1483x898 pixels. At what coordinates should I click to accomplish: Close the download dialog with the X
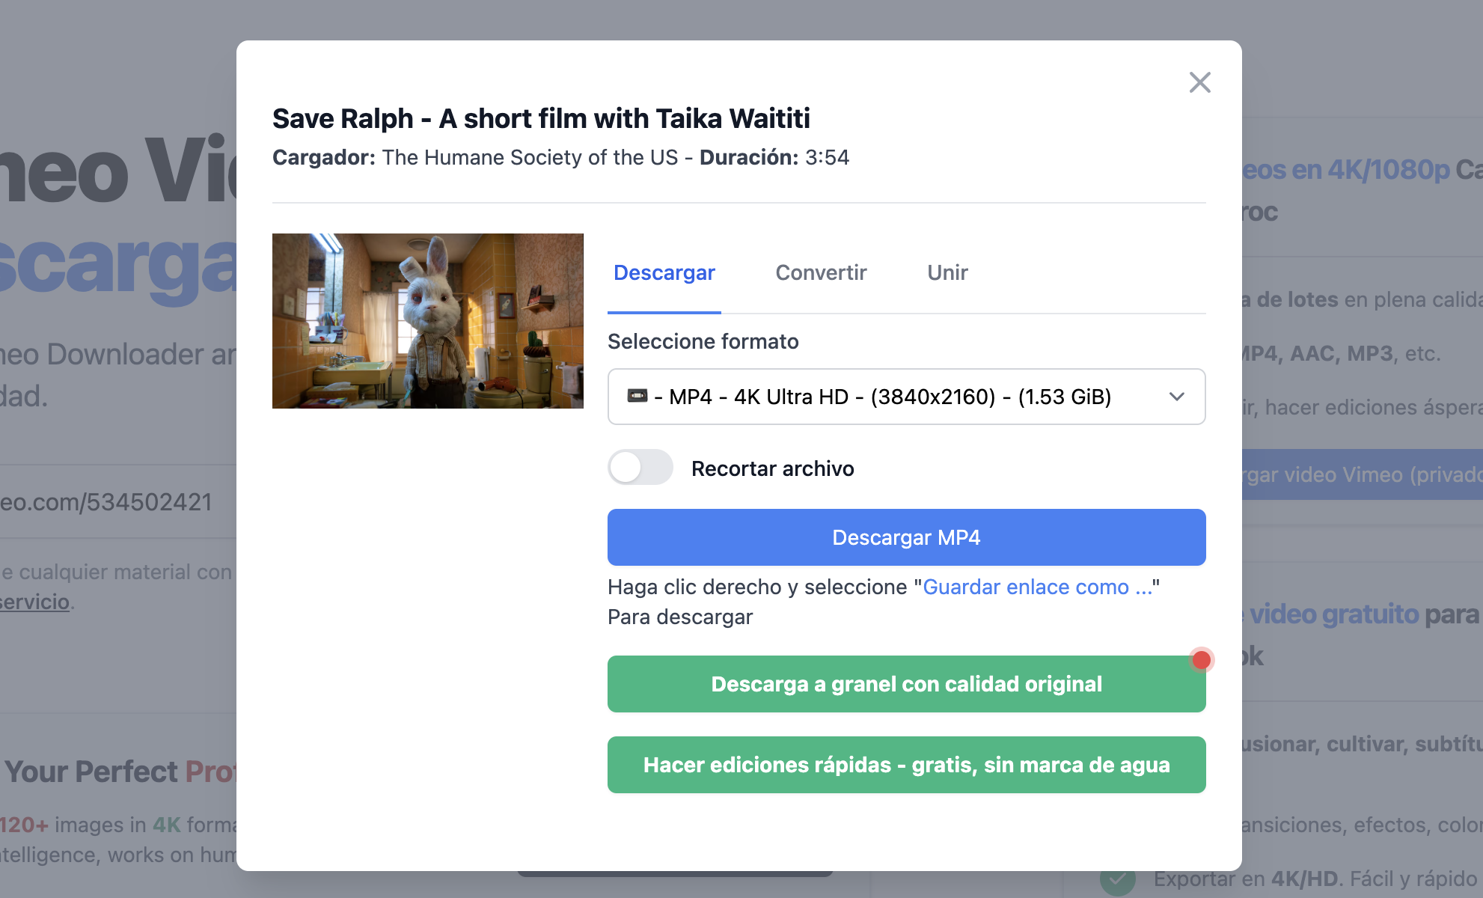pos(1199,82)
